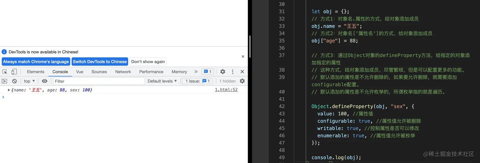Click the code line obj["age"] = 88

(335, 41)
